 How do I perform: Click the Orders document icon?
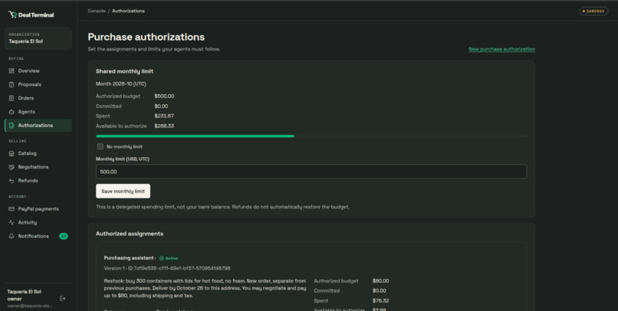tap(12, 98)
